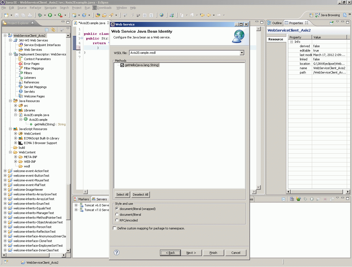Open the Navigate menu

[x=51, y=8]
